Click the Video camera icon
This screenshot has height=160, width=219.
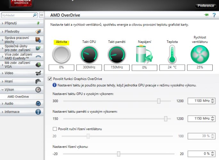coord(38,73)
